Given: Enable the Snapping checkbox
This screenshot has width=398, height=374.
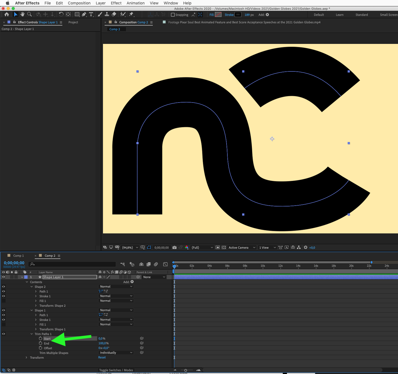Looking at the screenshot, I should pyautogui.click(x=173, y=14).
